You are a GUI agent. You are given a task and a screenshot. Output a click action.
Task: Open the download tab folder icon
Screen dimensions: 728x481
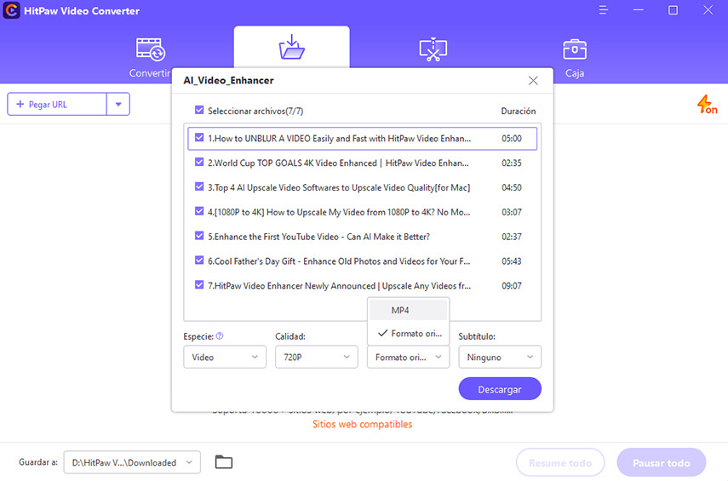(291, 47)
